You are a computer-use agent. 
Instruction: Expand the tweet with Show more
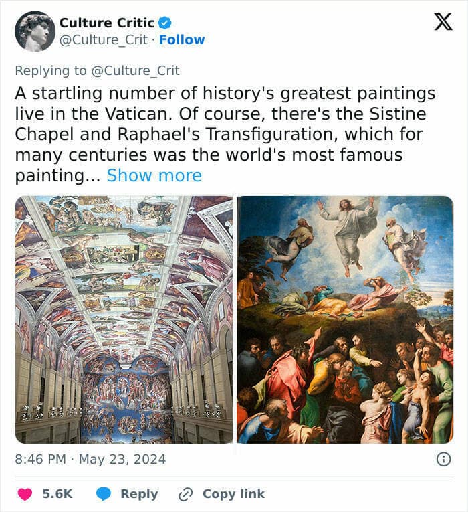pyautogui.click(x=154, y=175)
